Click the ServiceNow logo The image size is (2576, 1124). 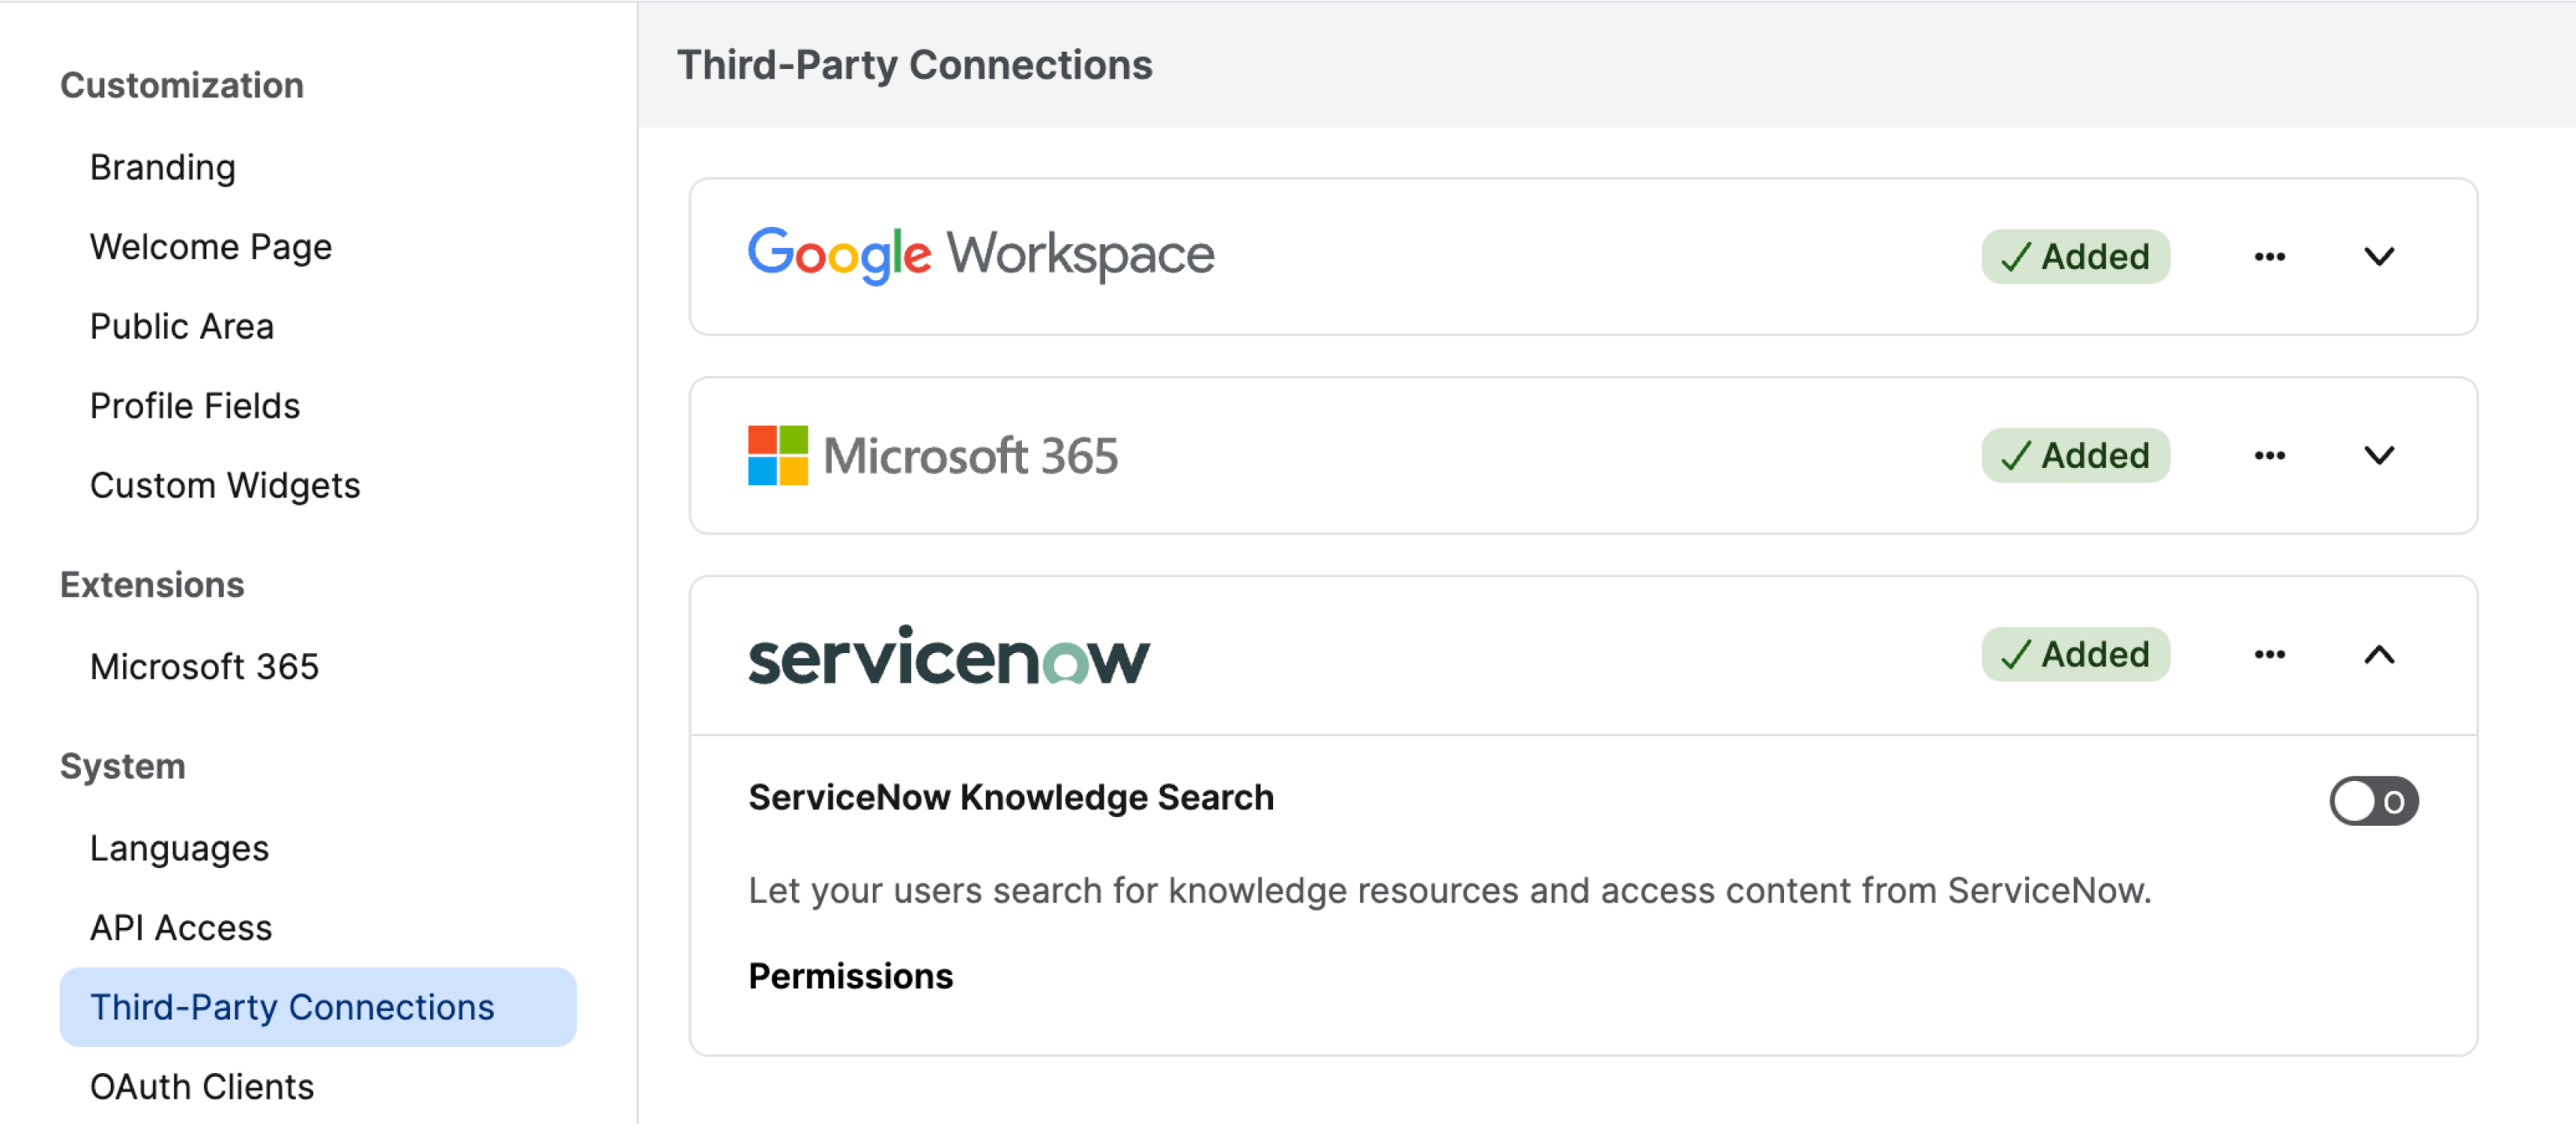click(948, 657)
